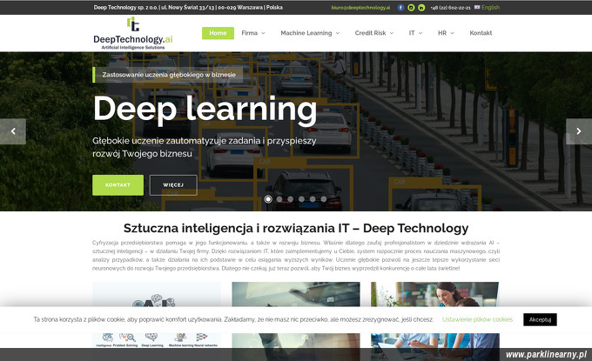This screenshot has height=361, width=592.
Task: Open Ustawienie plików cookies settings
Action: tap(477, 319)
